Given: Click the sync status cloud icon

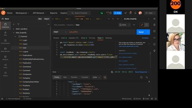Looking at the screenshot, I should click(x=101, y=13).
